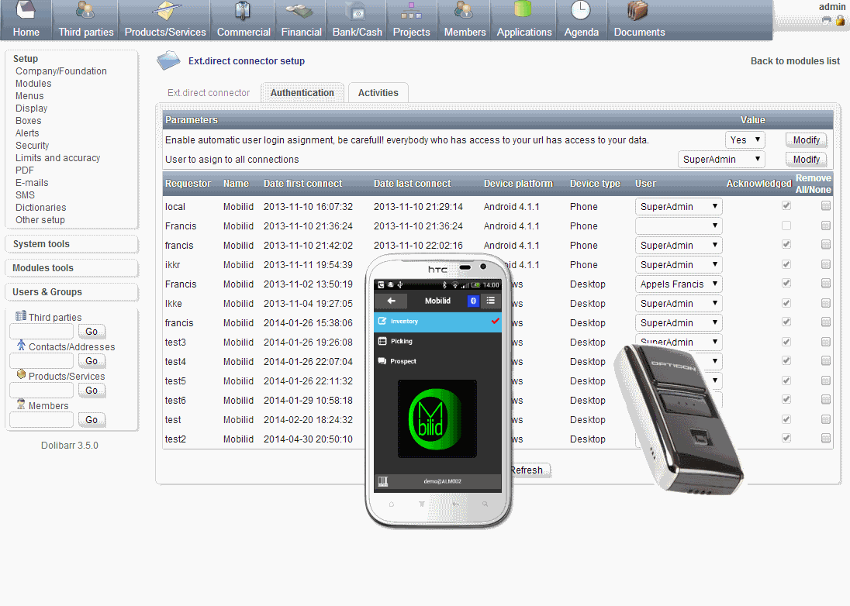The image size is (850, 606).
Task: Open the Agenda clock icon
Action: pos(581,11)
